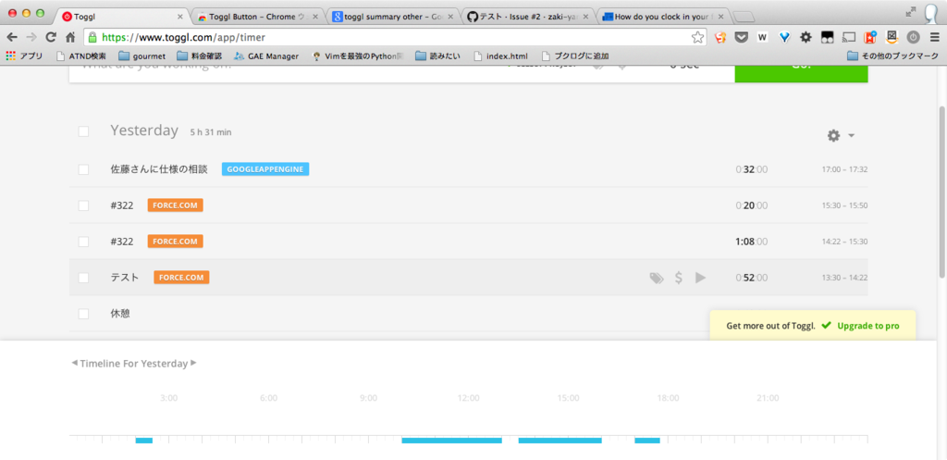Screen dimensions: 947x460
Task: Click the timeline block near 15:00
Action: (560, 440)
